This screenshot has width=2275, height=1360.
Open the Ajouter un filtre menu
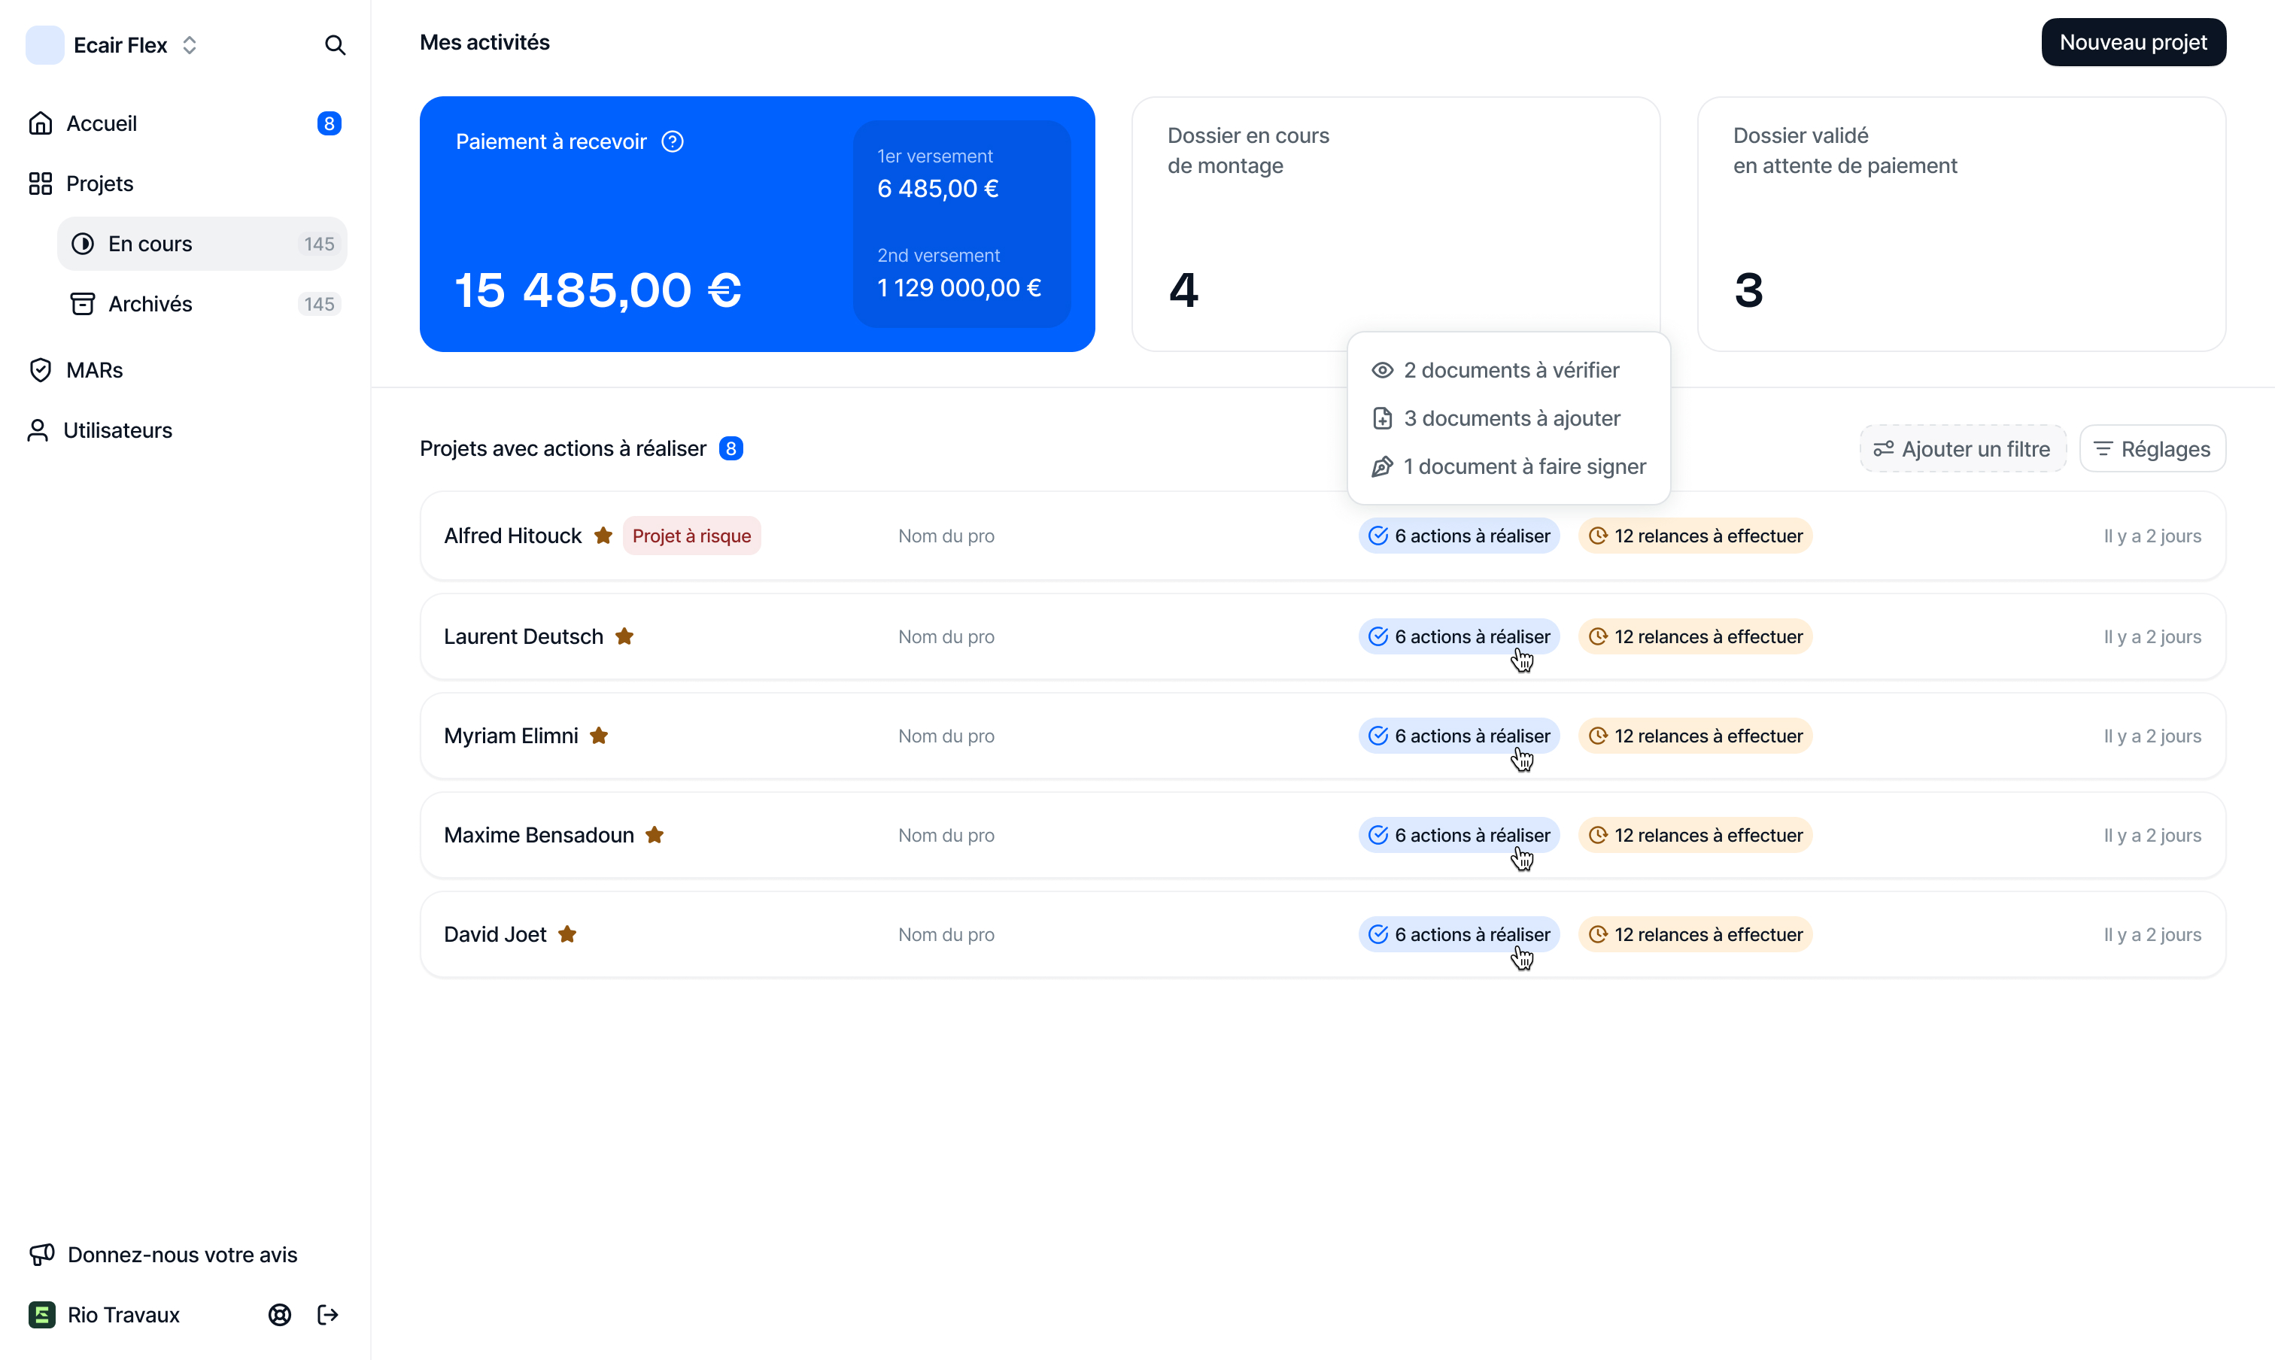[x=1961, y=449]
